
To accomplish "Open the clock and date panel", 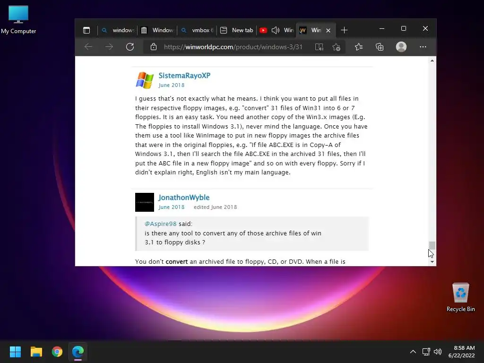I will pyautogui.click(x=461, y=352).
